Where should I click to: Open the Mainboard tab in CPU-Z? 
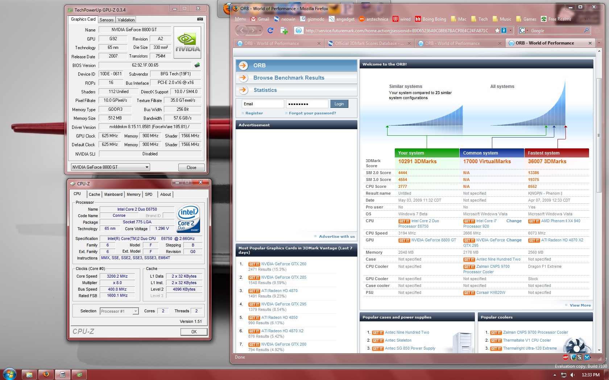113,194
